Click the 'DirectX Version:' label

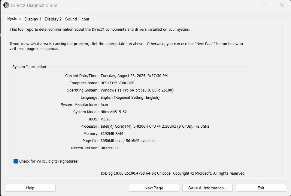click(x=85, y=148)
